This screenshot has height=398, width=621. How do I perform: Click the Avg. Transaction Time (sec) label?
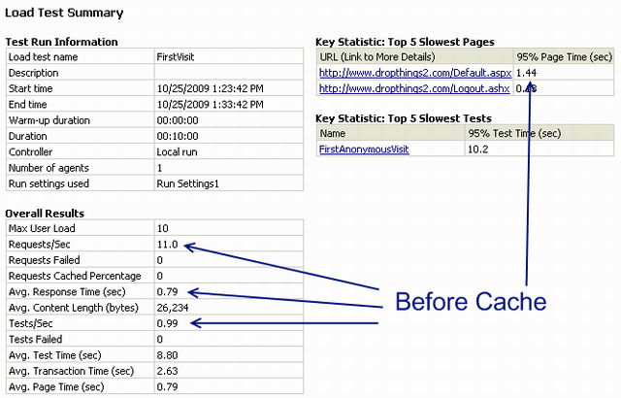tap(71, 371)
